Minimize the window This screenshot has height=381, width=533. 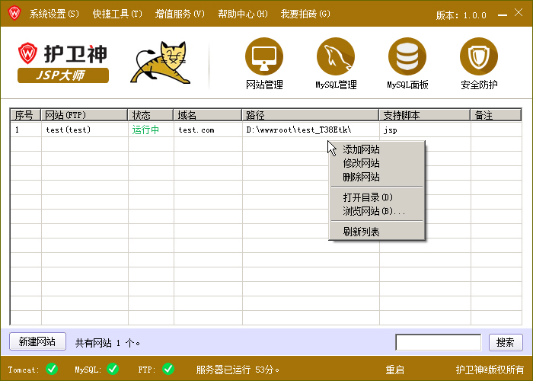pyautogui.click(x=503, y=14)
